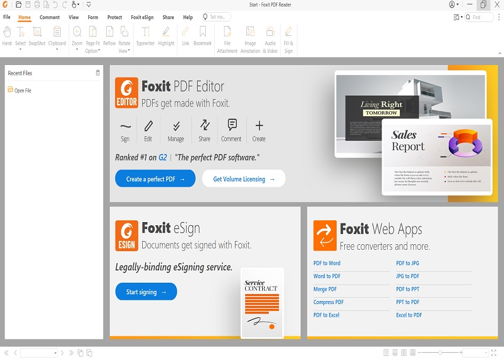Select the Highlight tool
The height and width of the screenshot is (359, 504).
point(166,36)
